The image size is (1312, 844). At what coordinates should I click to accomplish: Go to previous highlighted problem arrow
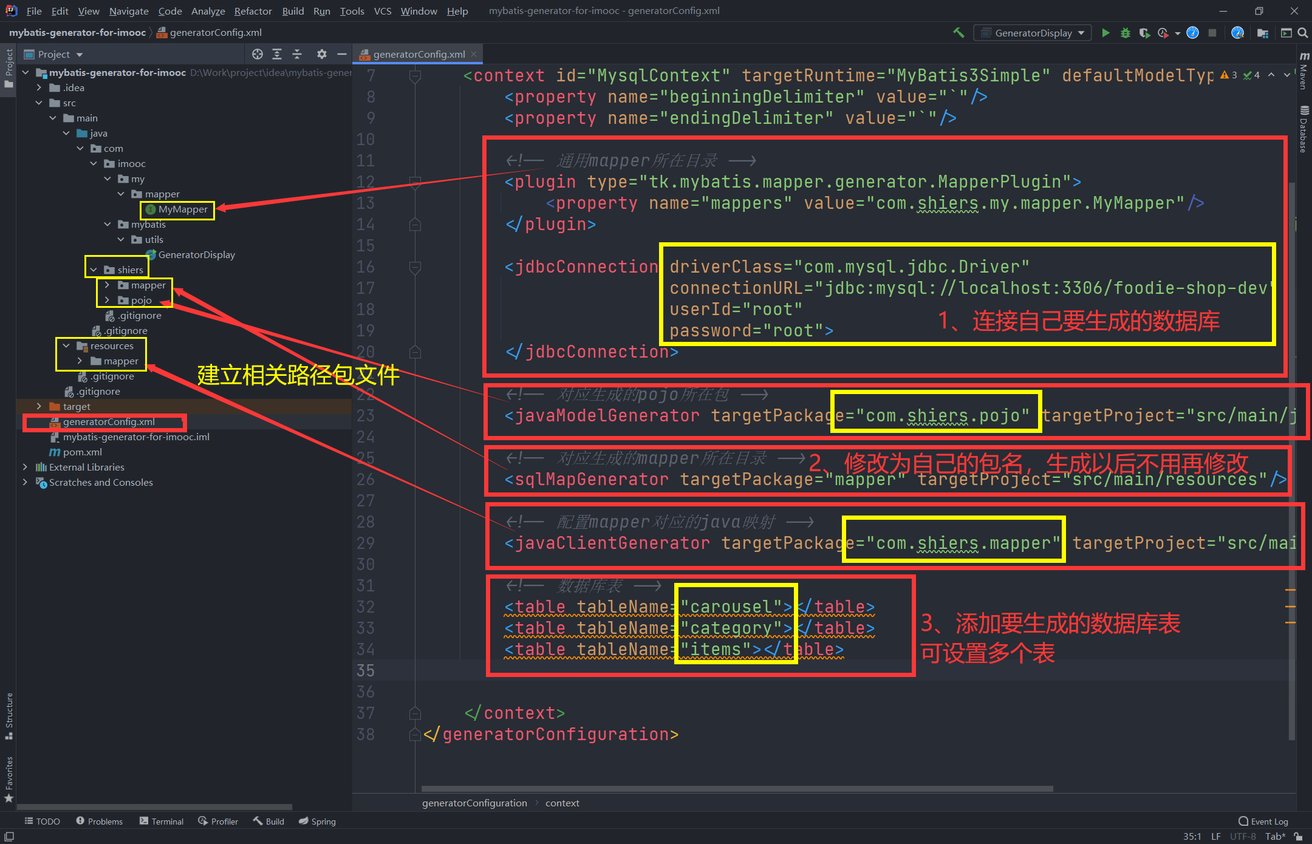click(x=1271, y=75)
